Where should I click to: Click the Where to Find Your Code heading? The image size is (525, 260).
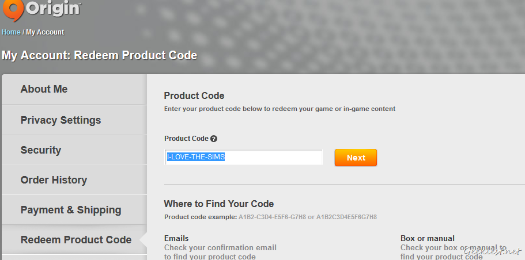218,204
